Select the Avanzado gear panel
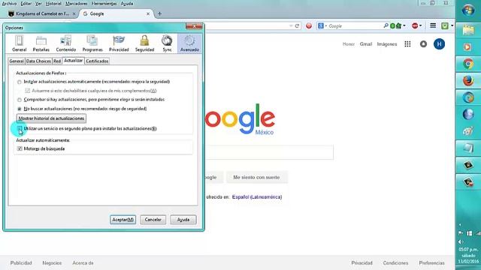Image resolution: width=481 pixels, height=270 pixels. [189, 43]
